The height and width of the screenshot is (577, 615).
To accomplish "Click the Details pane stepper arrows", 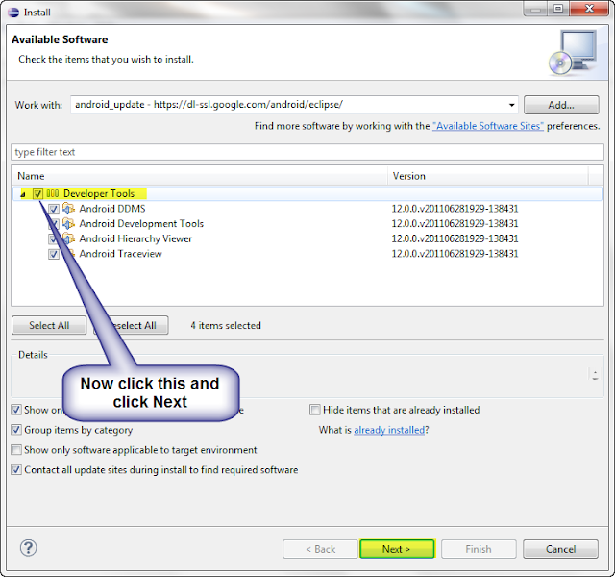I will tap(595, 375).
